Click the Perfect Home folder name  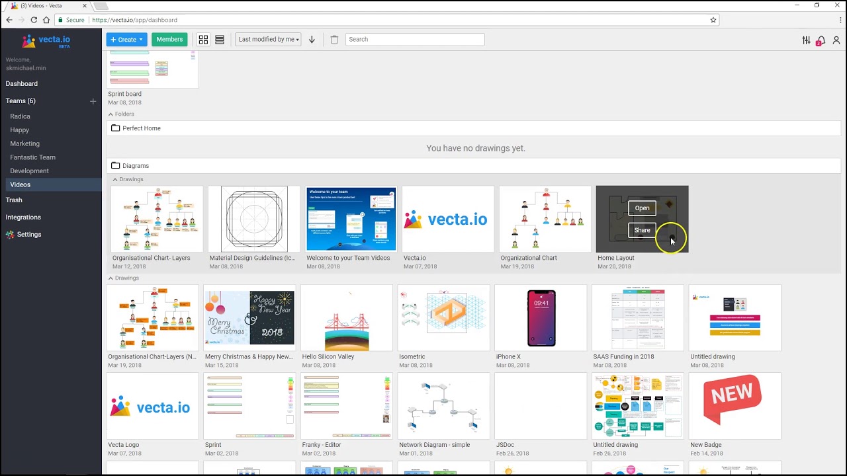(142, 128)
